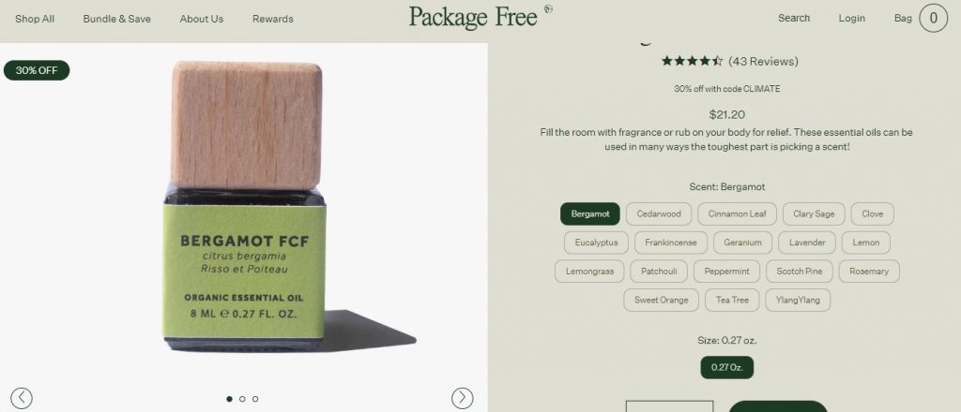Pick the Tea Tree scent

(732, 301)
